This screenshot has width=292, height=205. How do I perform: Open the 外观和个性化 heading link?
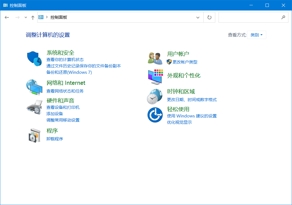point(184,75)
